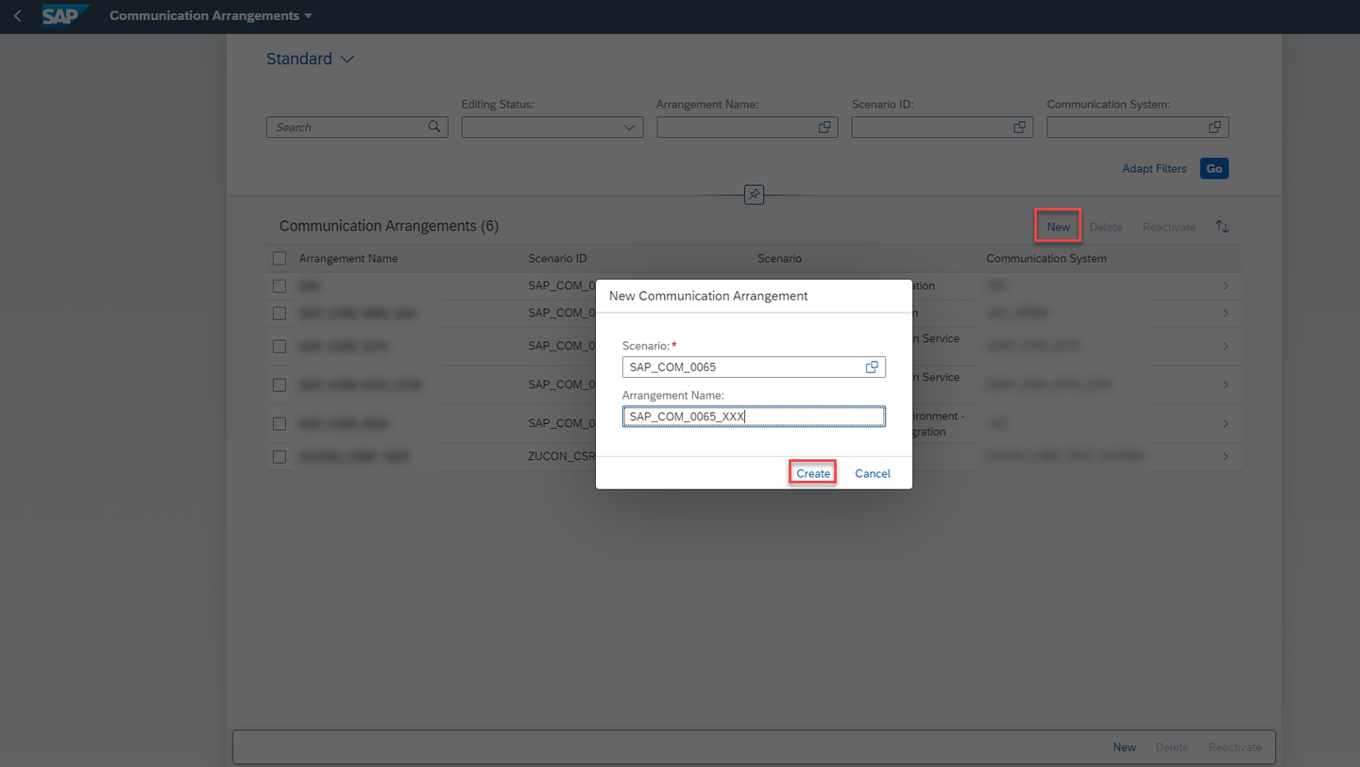Click Delete in the bottom footer bar
This screenshot has width=1360, height=767.
[x=1172, y=747]
